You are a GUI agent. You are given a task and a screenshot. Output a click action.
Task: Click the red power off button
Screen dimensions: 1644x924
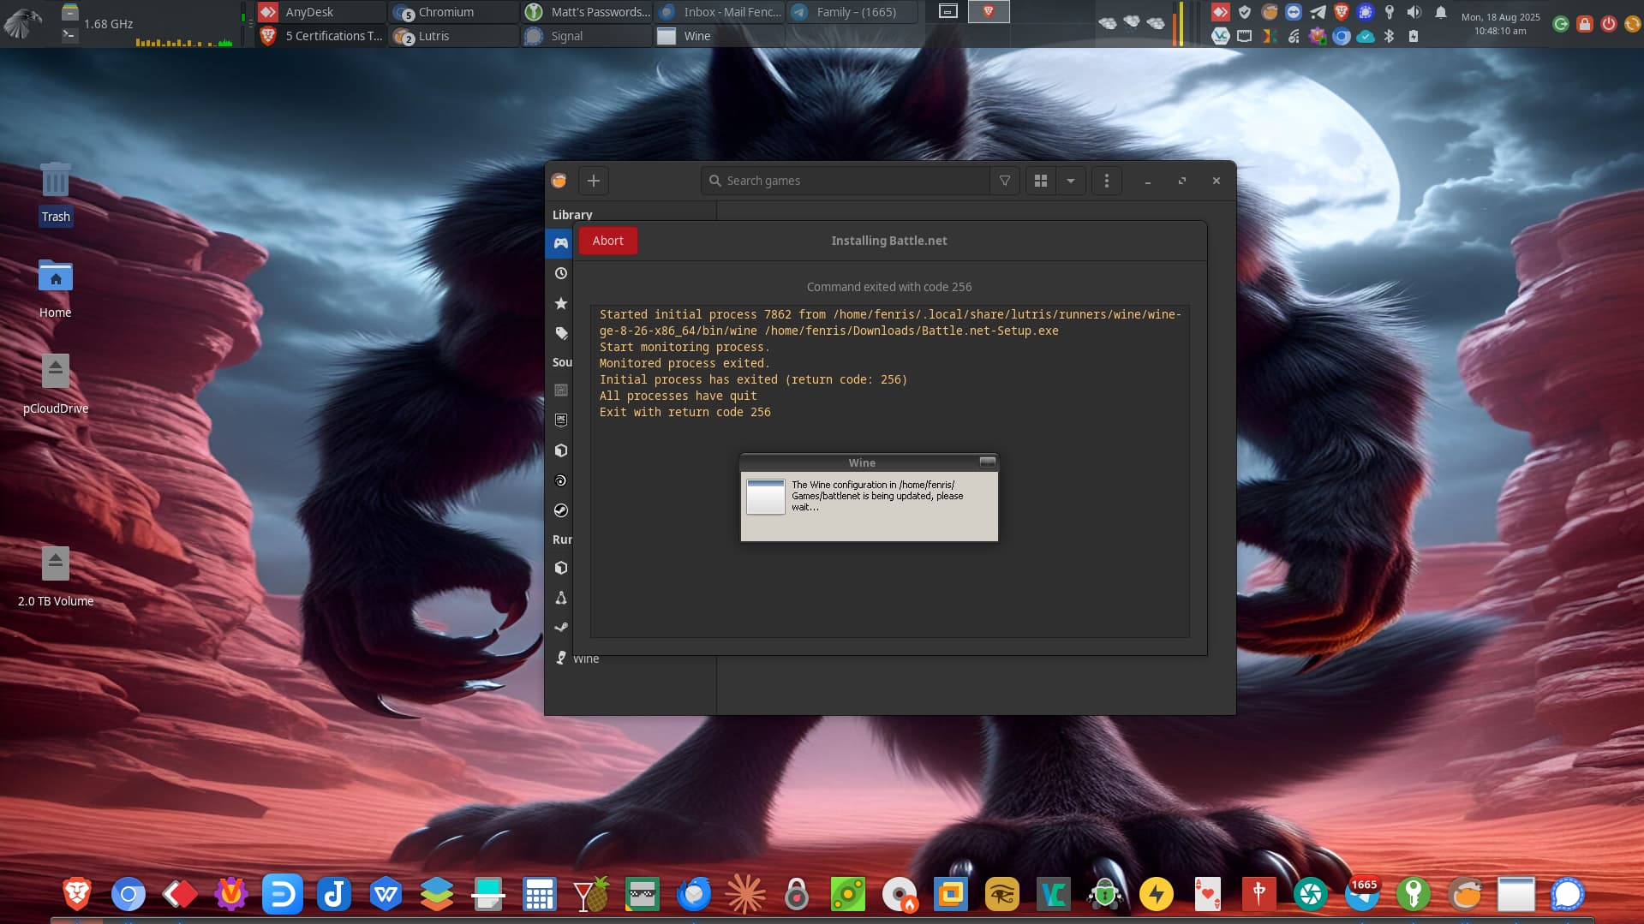click(1609, 24)
